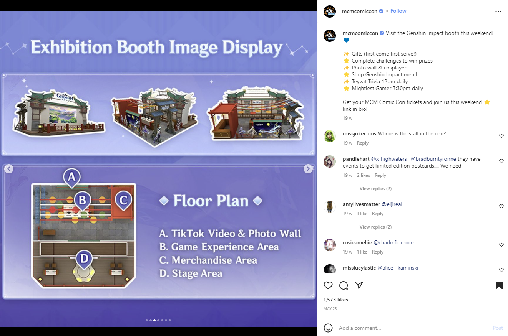
Task: Open the missjoker_cos username link
Action: coord(359,133)
